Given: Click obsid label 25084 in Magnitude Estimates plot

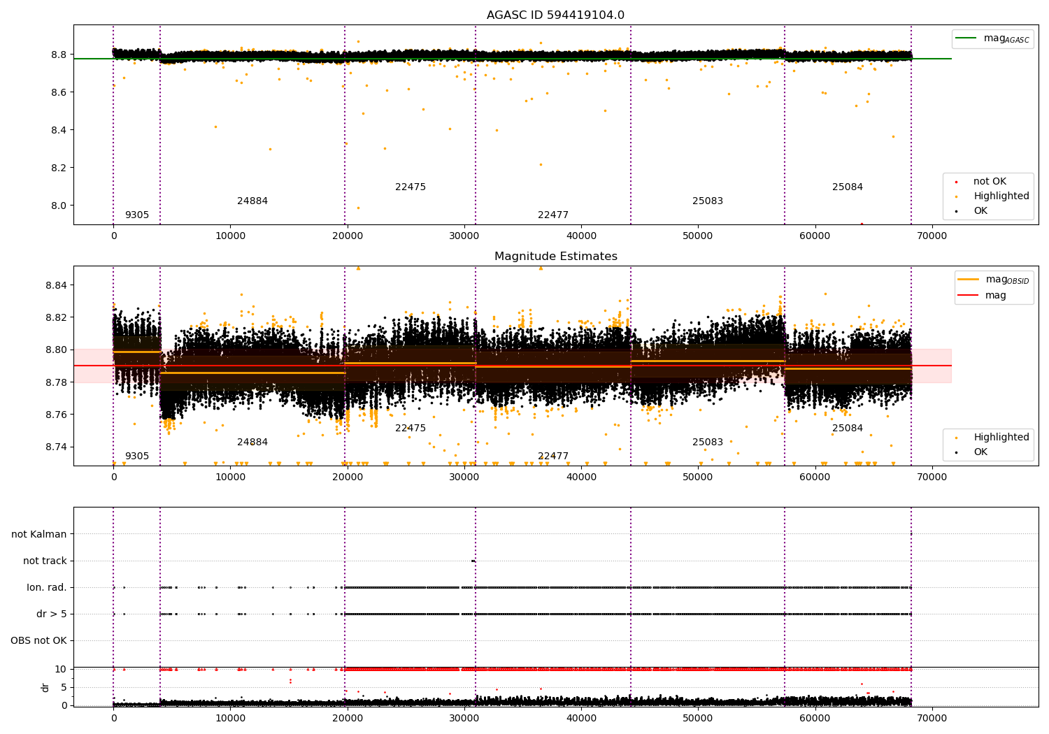Looking at the screenshot, I should [848, 429].
